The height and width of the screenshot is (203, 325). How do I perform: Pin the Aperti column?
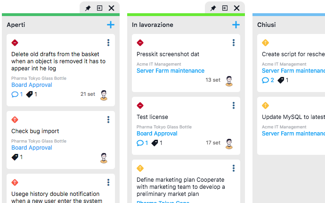88,8
